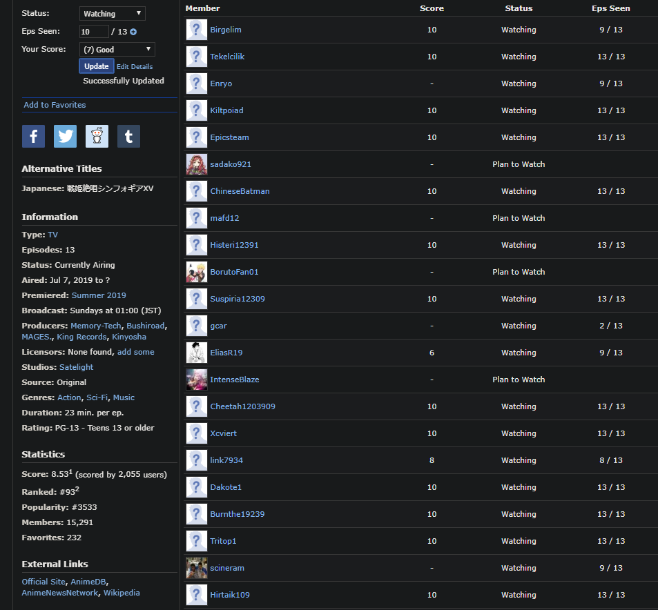Increment episodes seen with plus icon
Image resolution: width=658 pixels, height=610 pixels.
(133, 32)
